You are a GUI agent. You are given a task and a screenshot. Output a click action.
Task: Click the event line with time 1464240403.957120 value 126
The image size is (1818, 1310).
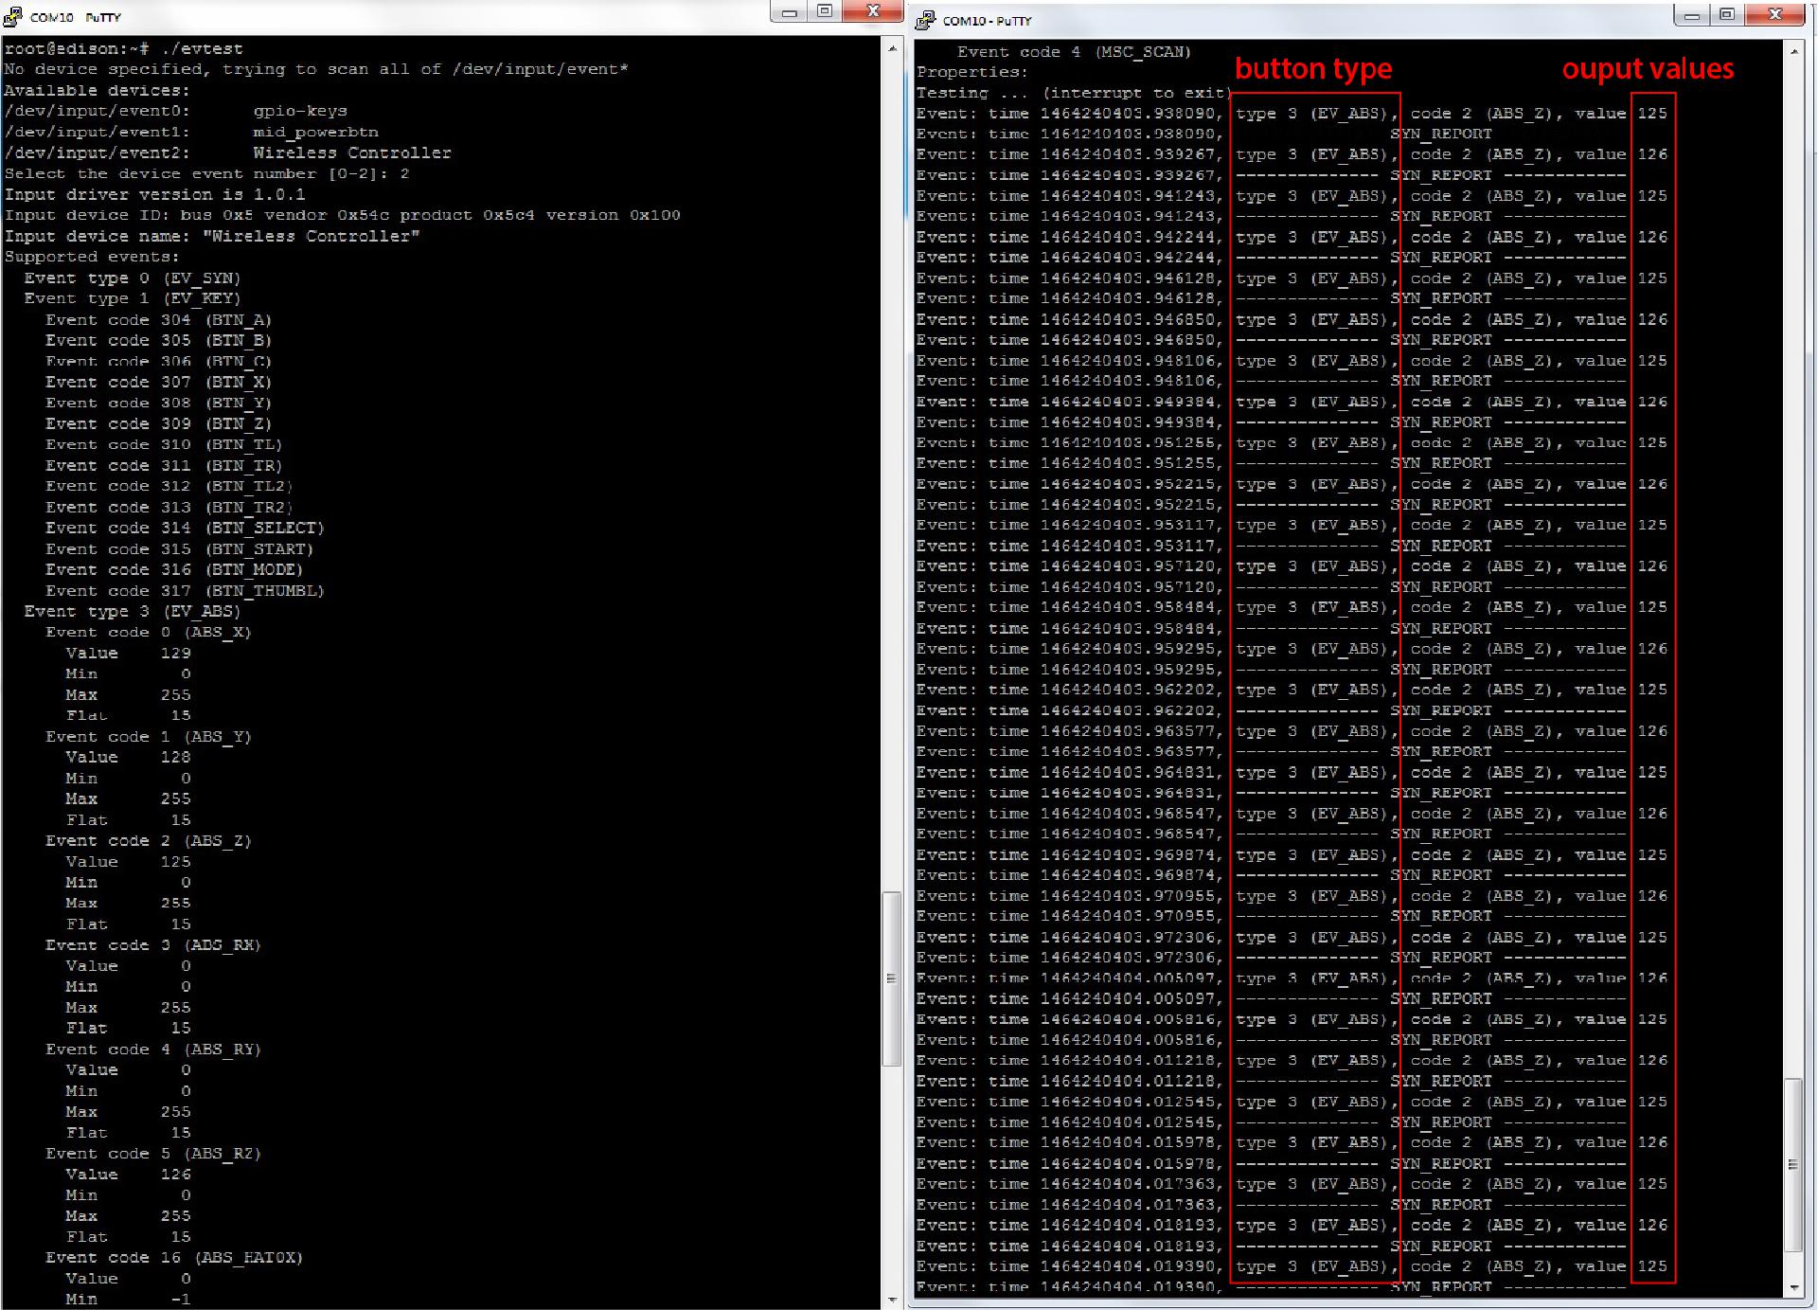tap(1292, 565)
